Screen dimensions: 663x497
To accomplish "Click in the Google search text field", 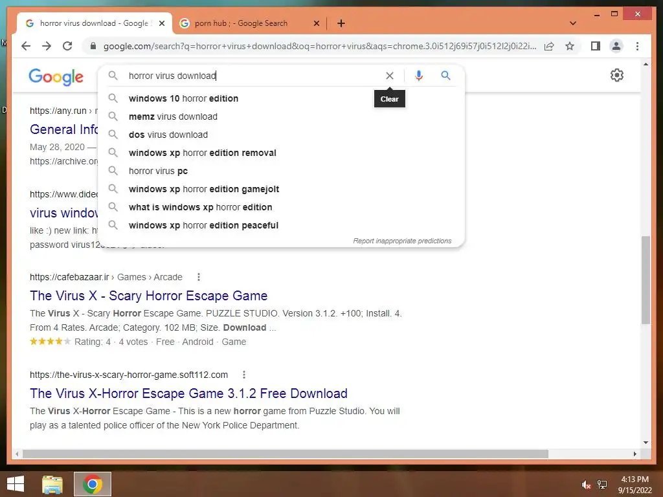I will pos(254,76).
